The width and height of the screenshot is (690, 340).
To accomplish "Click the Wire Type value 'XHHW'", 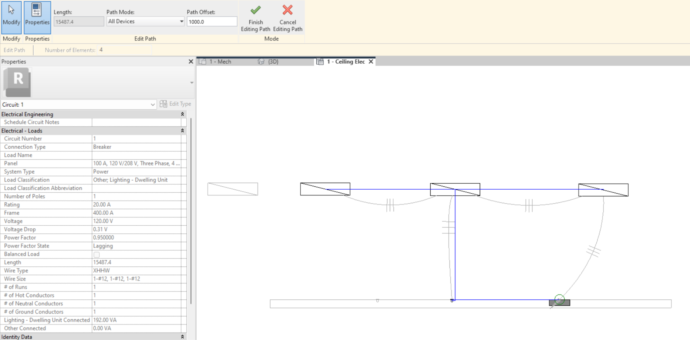I will pos(101,270).
